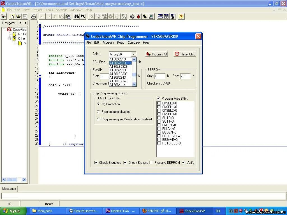Click the Open File folder icon
The width and height of the screenshot is (287, 215).
[x=18, y=17]
